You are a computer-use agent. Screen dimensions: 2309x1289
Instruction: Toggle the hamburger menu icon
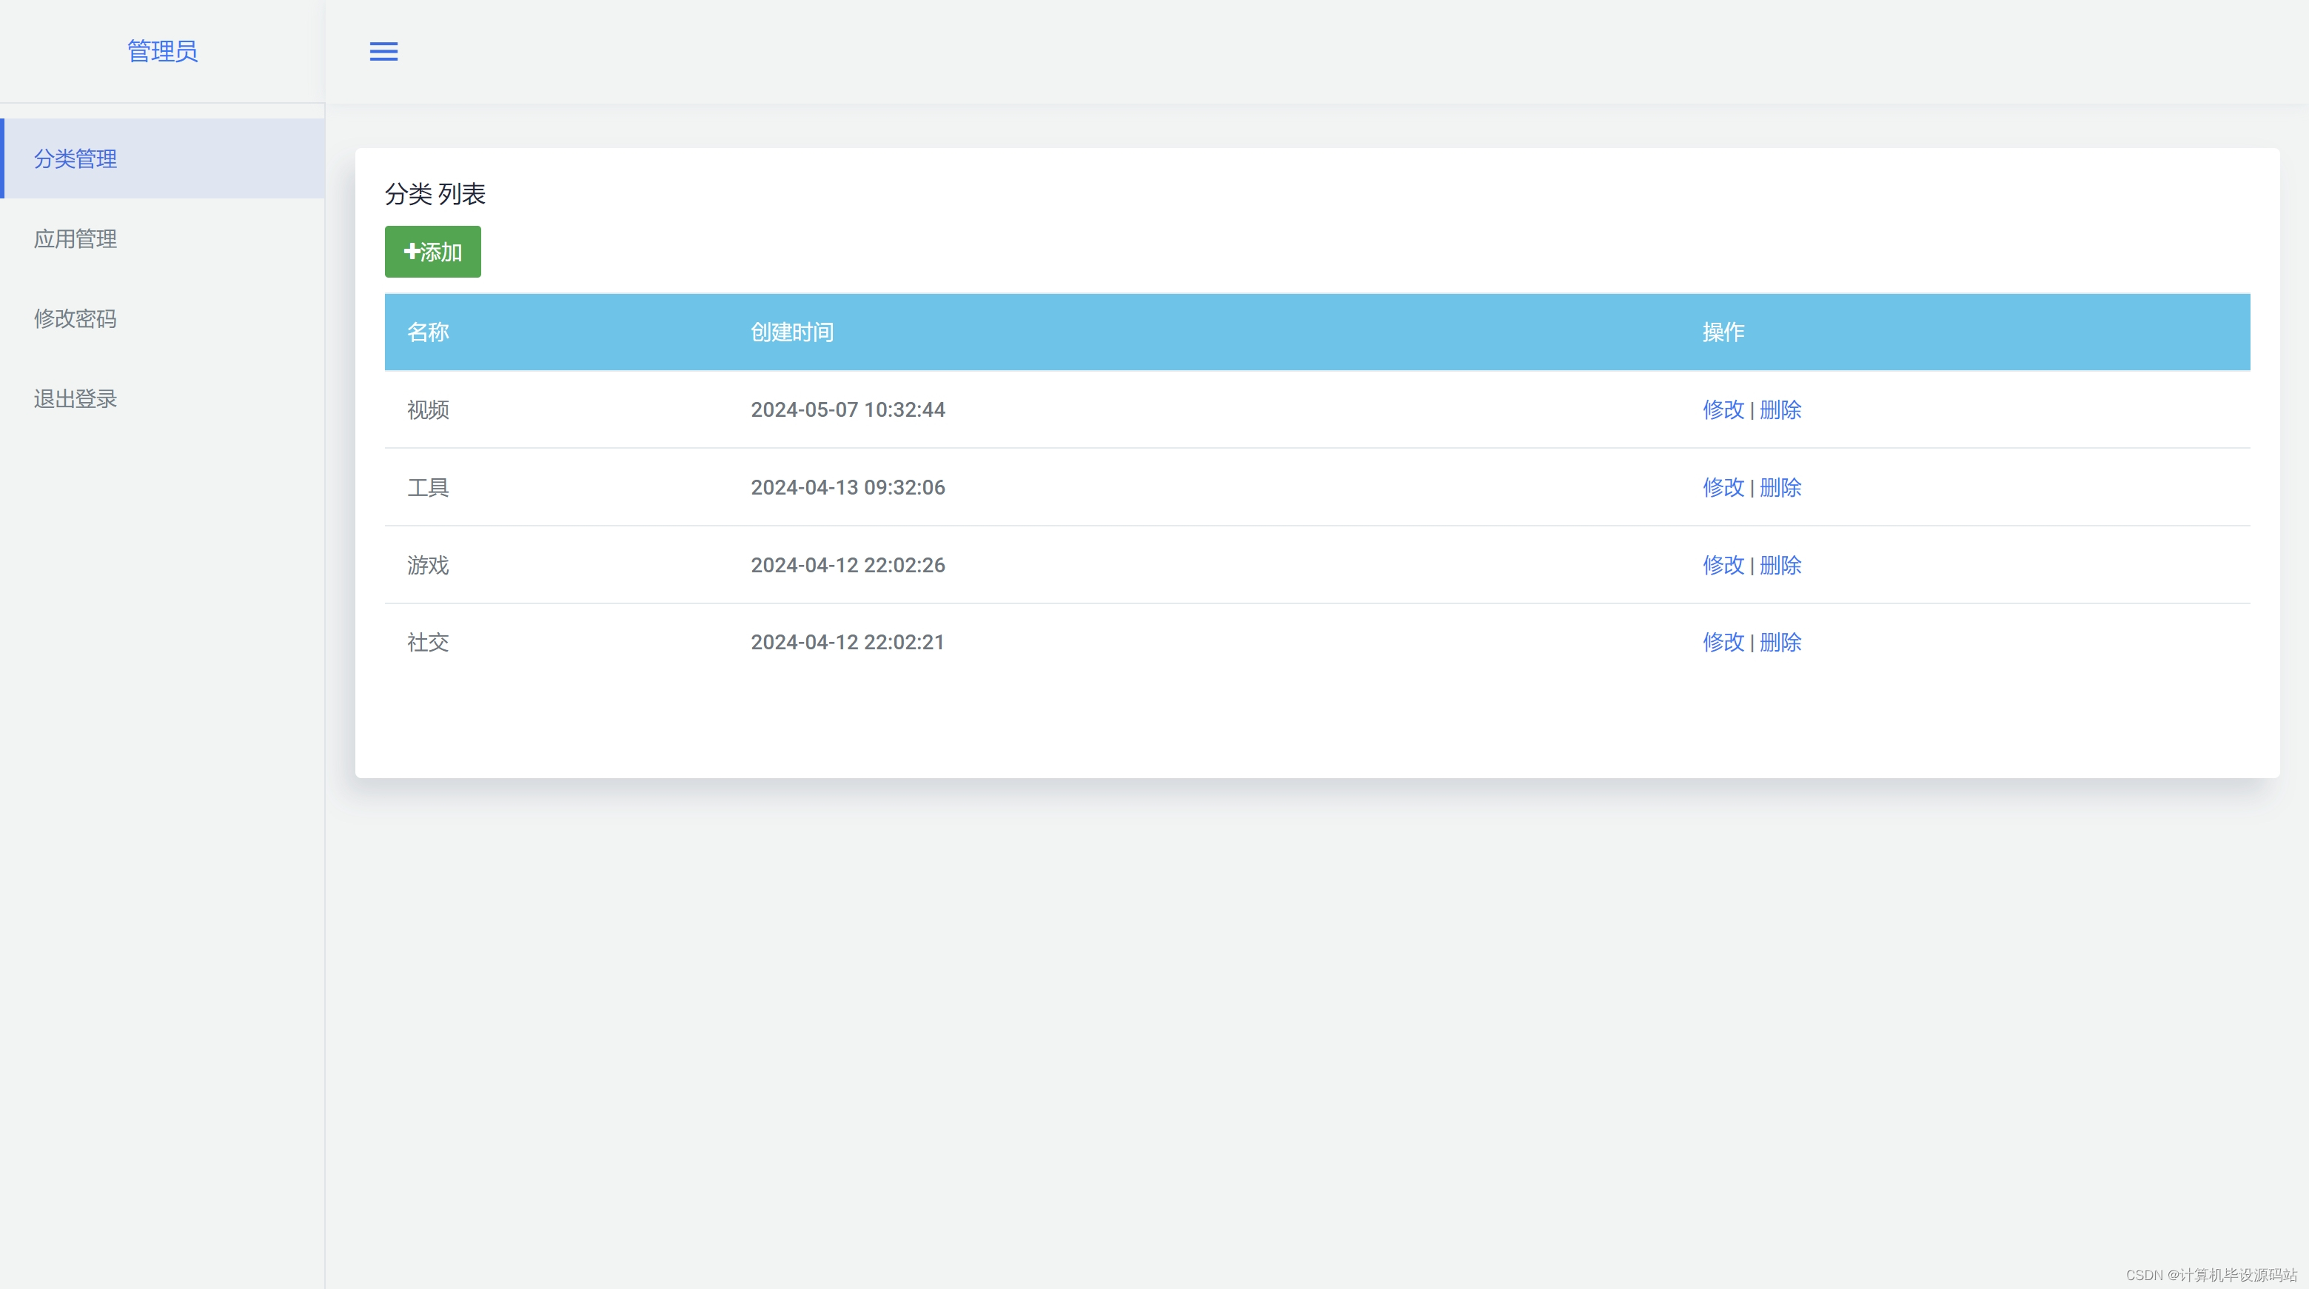(383, 51)
